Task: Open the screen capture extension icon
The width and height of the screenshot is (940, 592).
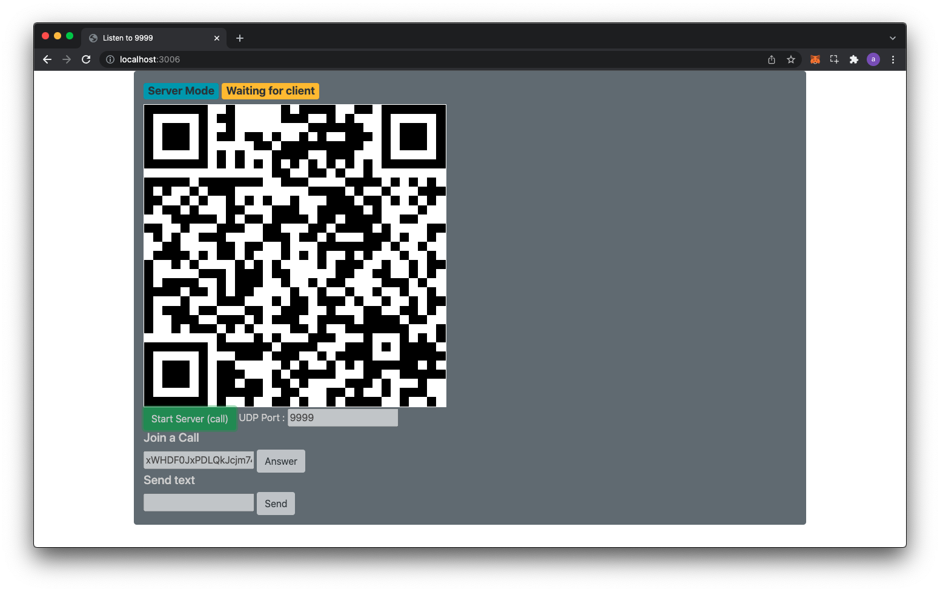Action: pyautogui.click(x=835, y=59)
